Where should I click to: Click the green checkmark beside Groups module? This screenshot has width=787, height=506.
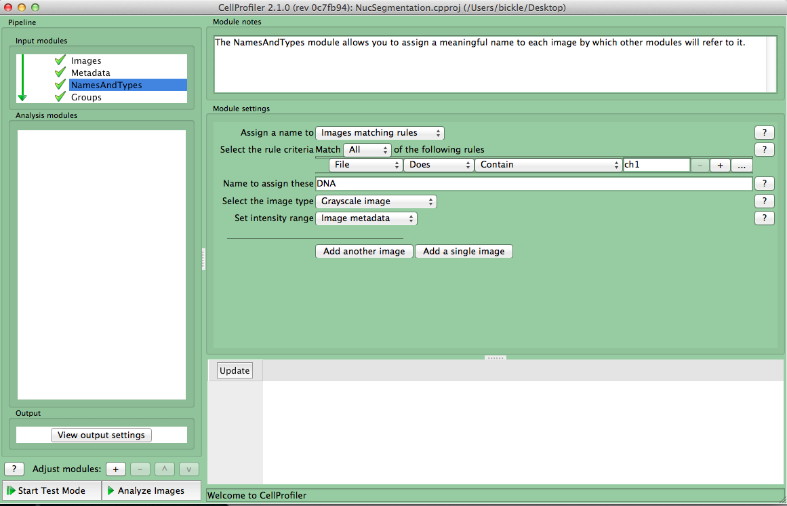pyautogui.click(x=60, y=96)
